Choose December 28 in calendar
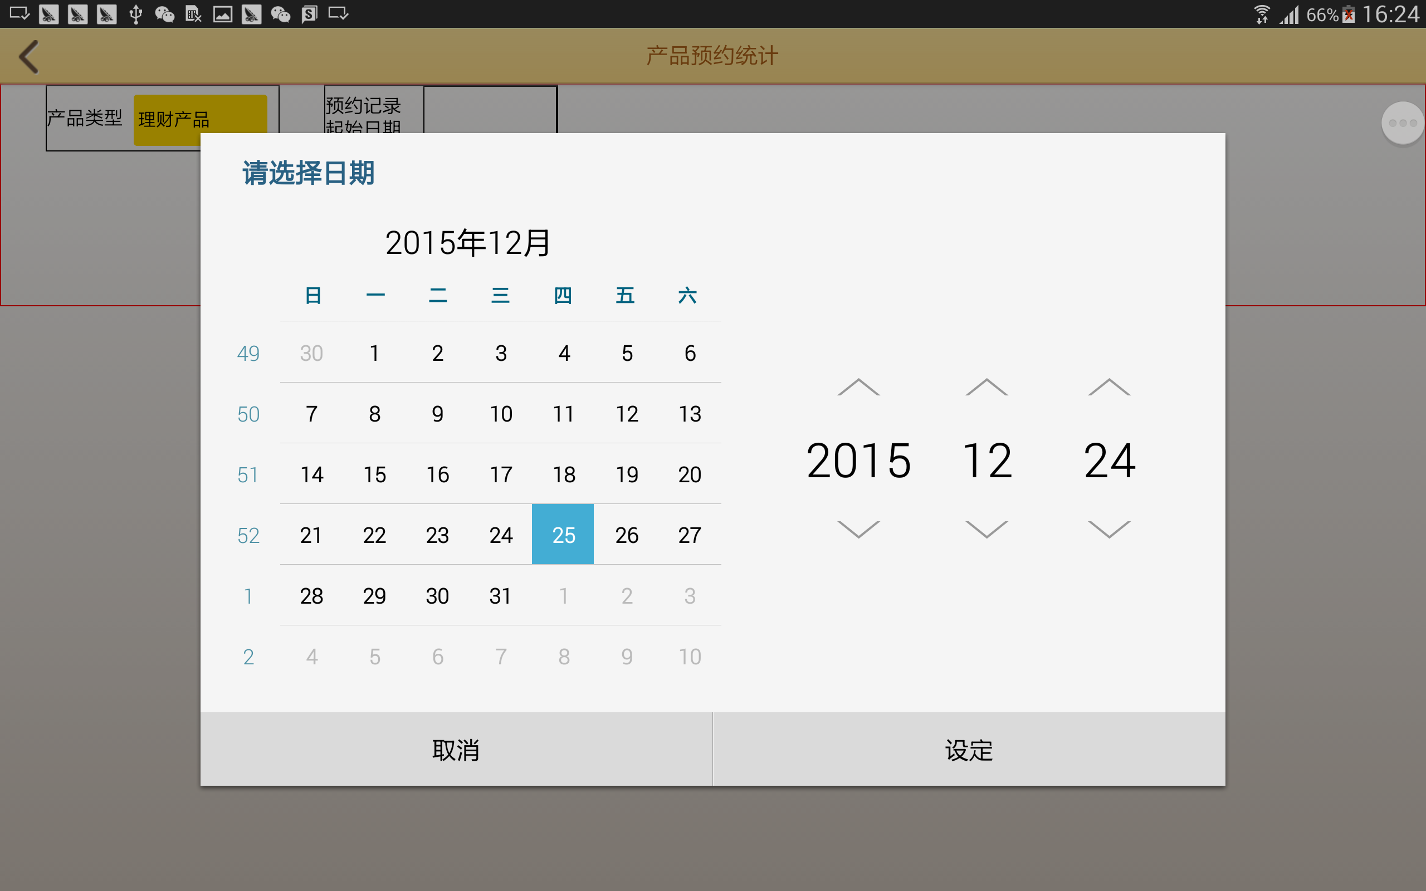This screenshot has height=891, width=1426. coord(311,596)
